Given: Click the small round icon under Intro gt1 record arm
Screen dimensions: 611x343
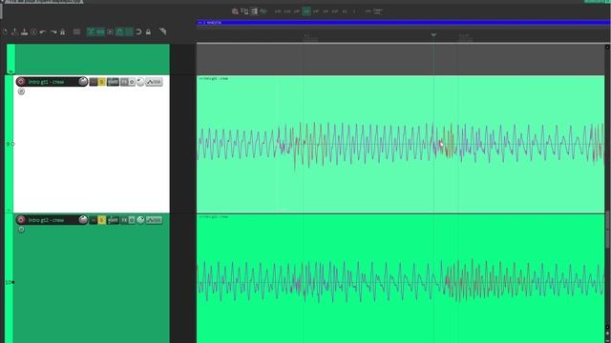Looking at the screenshot, I should [x=21, y=91].
